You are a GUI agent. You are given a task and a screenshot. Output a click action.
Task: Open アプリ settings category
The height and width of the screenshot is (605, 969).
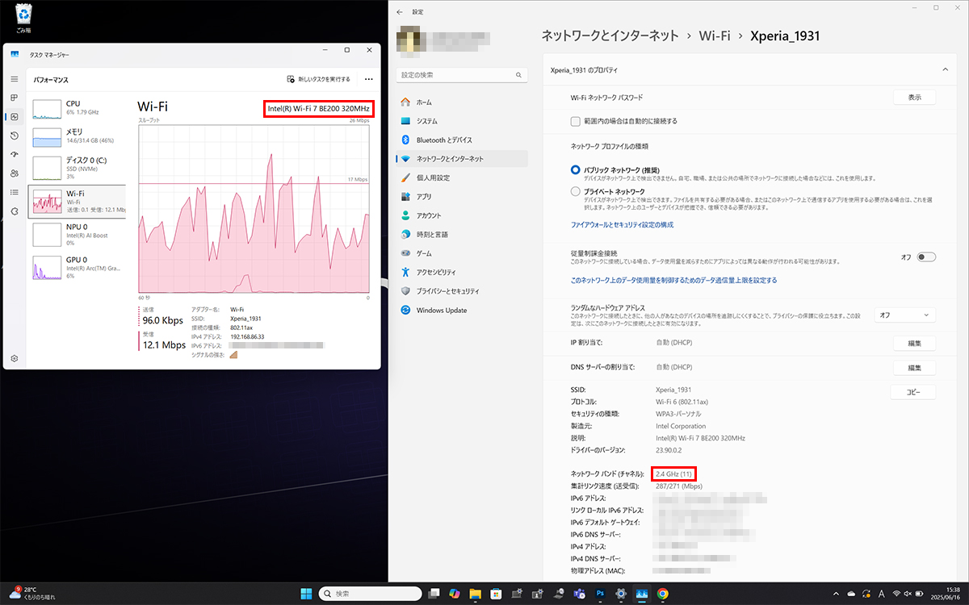(462, 197)
